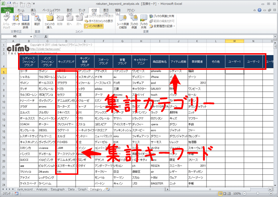Select the ユーザー1 header cell

pos(234,62)
